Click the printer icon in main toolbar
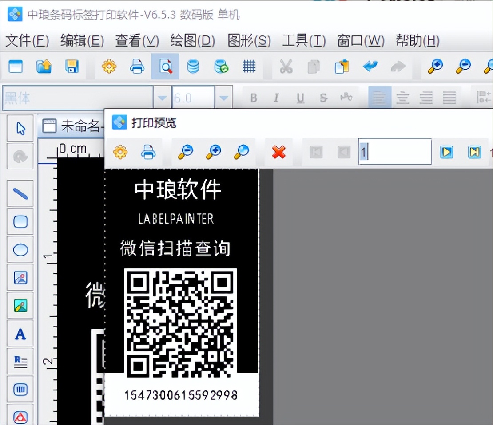This screenshot has height=425, width=493. tap(137, 66)
